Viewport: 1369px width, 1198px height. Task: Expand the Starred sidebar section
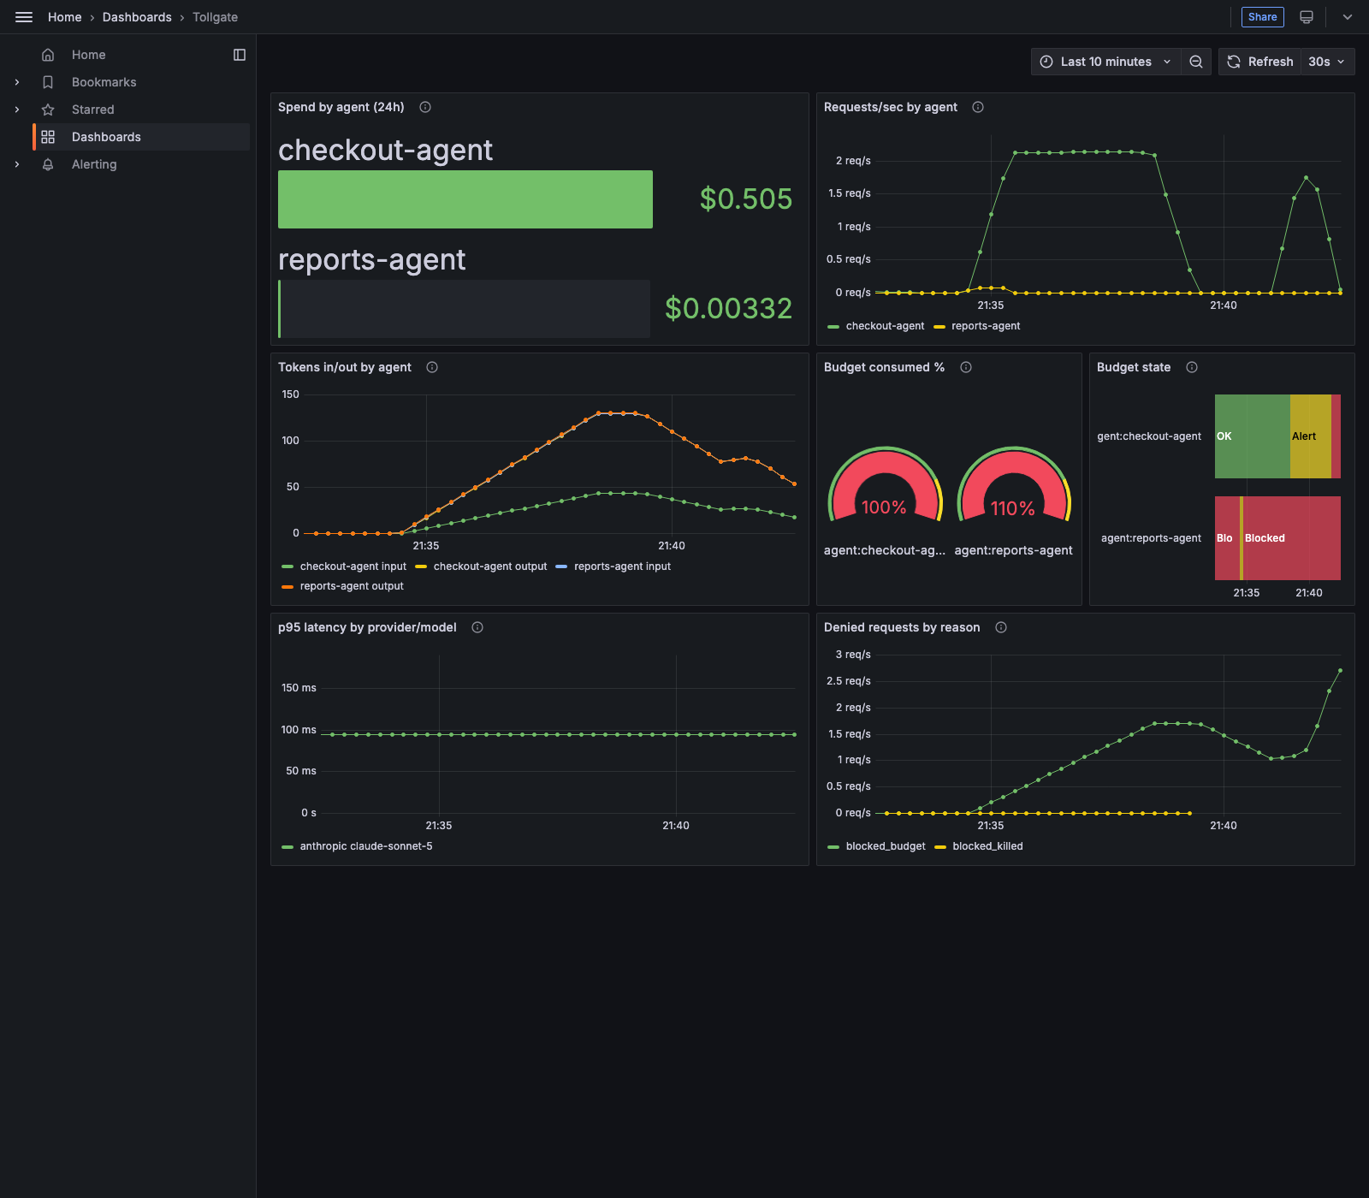(17, 110)
